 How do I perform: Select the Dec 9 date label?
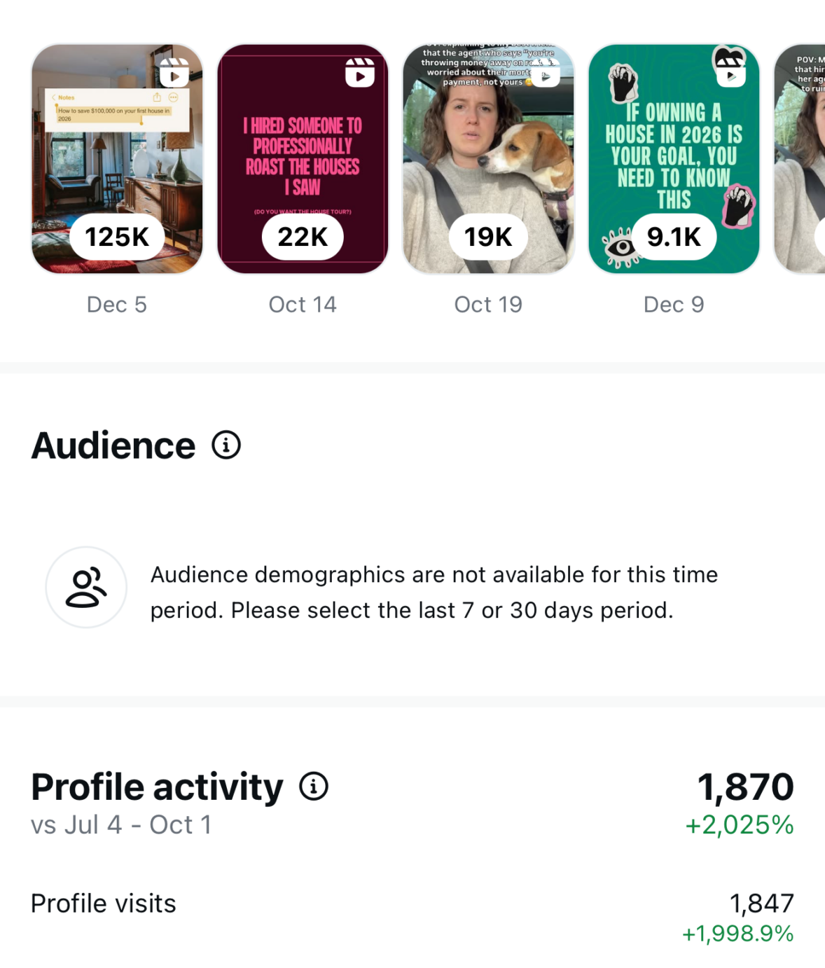point(674,305)
